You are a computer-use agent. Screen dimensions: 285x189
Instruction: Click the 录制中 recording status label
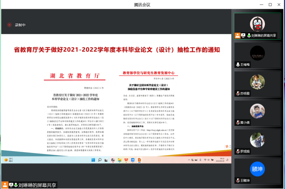[20, 25]
